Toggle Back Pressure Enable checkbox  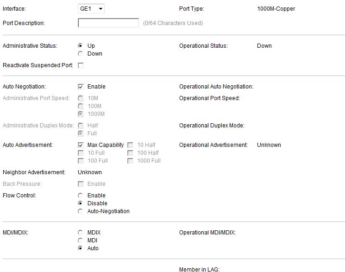[x=81, y=184]
